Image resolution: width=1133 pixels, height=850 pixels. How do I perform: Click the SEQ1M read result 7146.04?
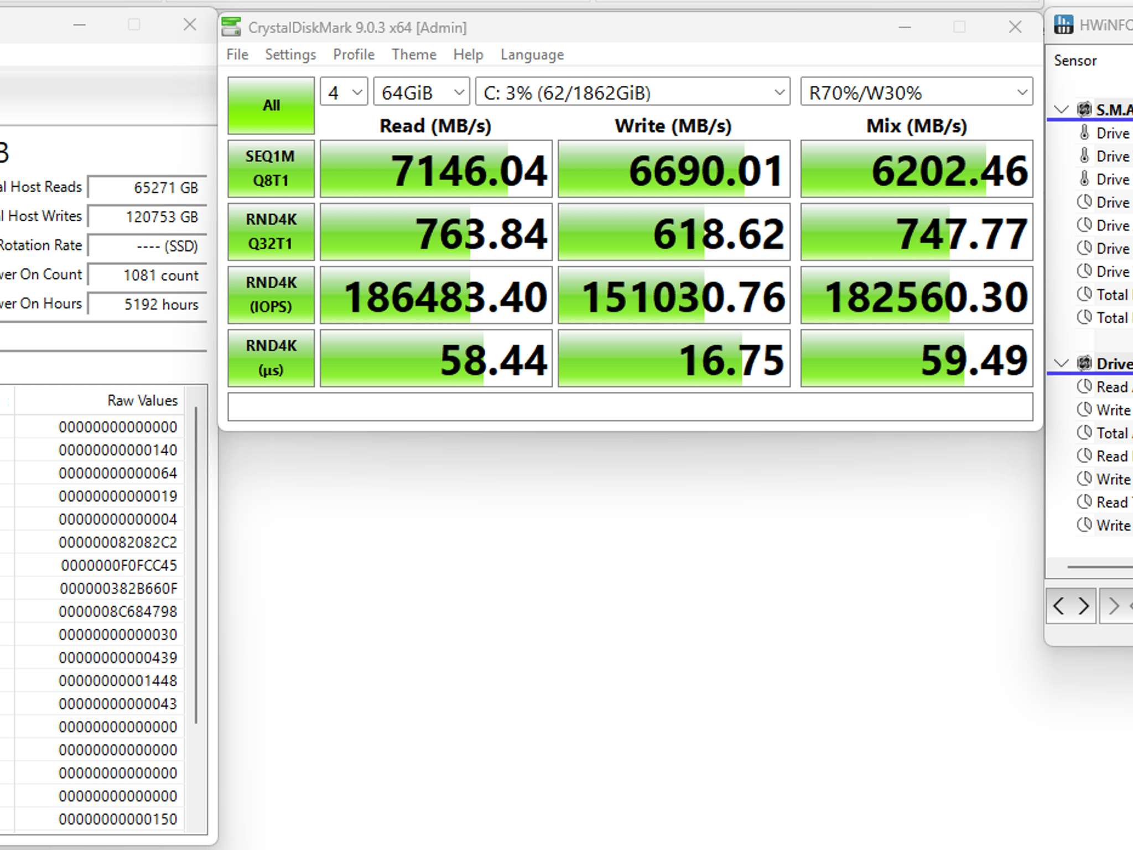436,169
